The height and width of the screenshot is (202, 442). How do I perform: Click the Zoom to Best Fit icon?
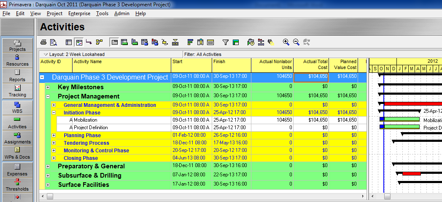[307, 42]
